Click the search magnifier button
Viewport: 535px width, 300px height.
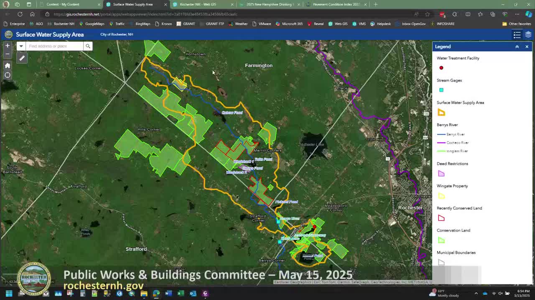coord(88,46)
